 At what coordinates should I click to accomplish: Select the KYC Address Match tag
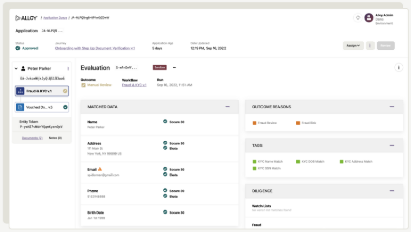point(356,162)
